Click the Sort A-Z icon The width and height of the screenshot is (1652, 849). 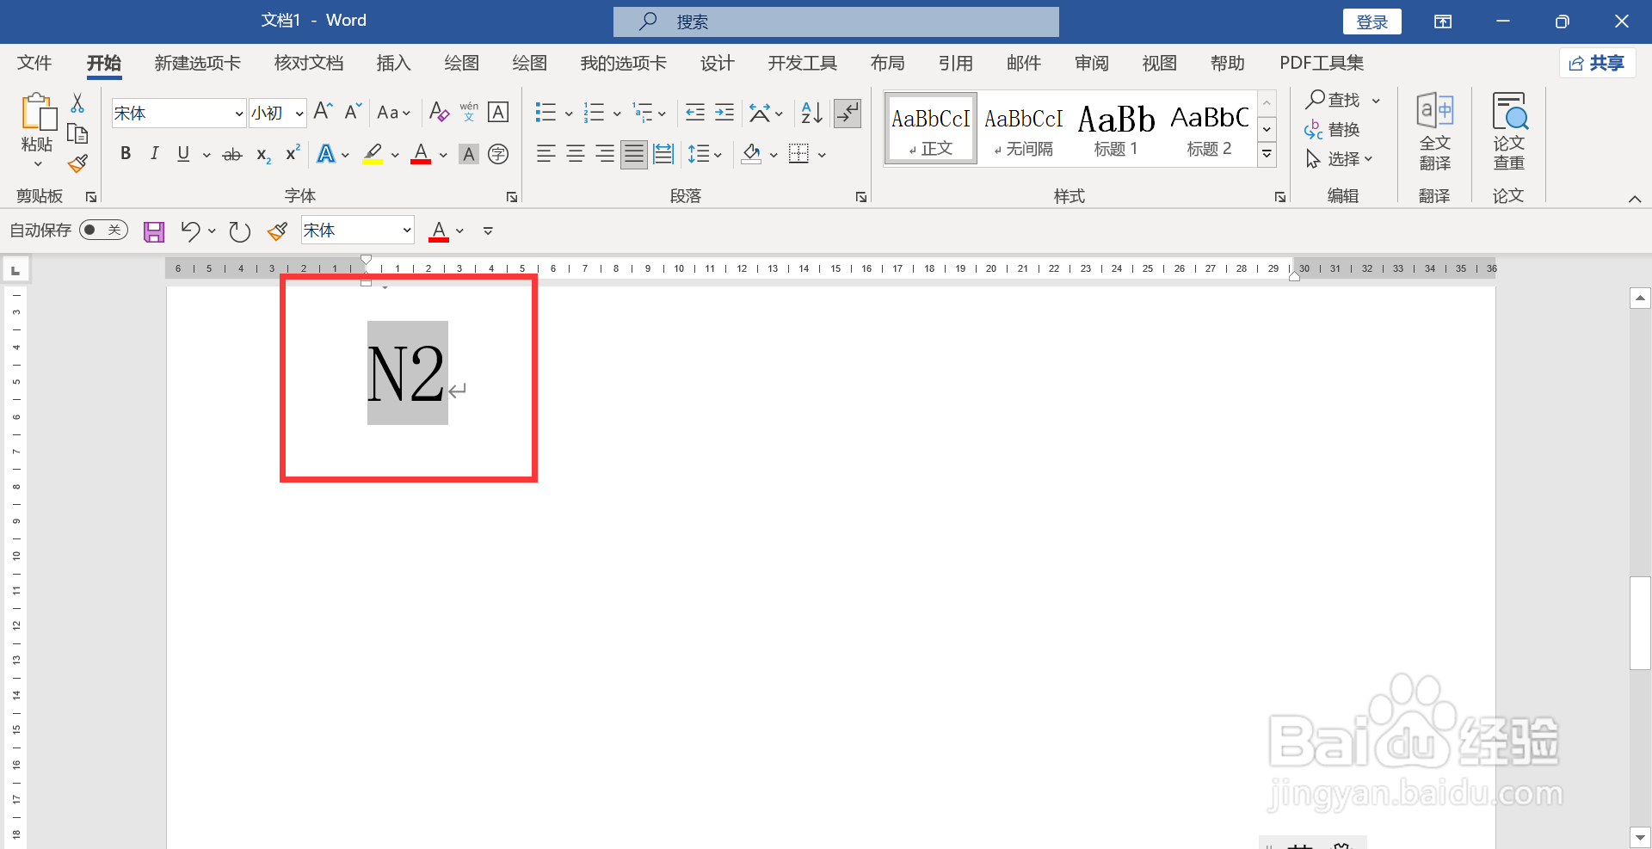tap(811, 112)
